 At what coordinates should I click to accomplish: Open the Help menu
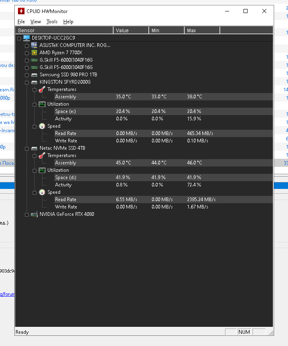click(x=68, y=22)
